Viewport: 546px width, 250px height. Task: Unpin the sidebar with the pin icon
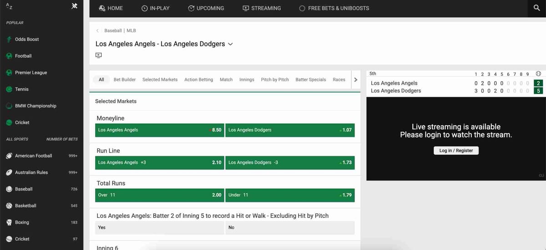tap(75, 6)
